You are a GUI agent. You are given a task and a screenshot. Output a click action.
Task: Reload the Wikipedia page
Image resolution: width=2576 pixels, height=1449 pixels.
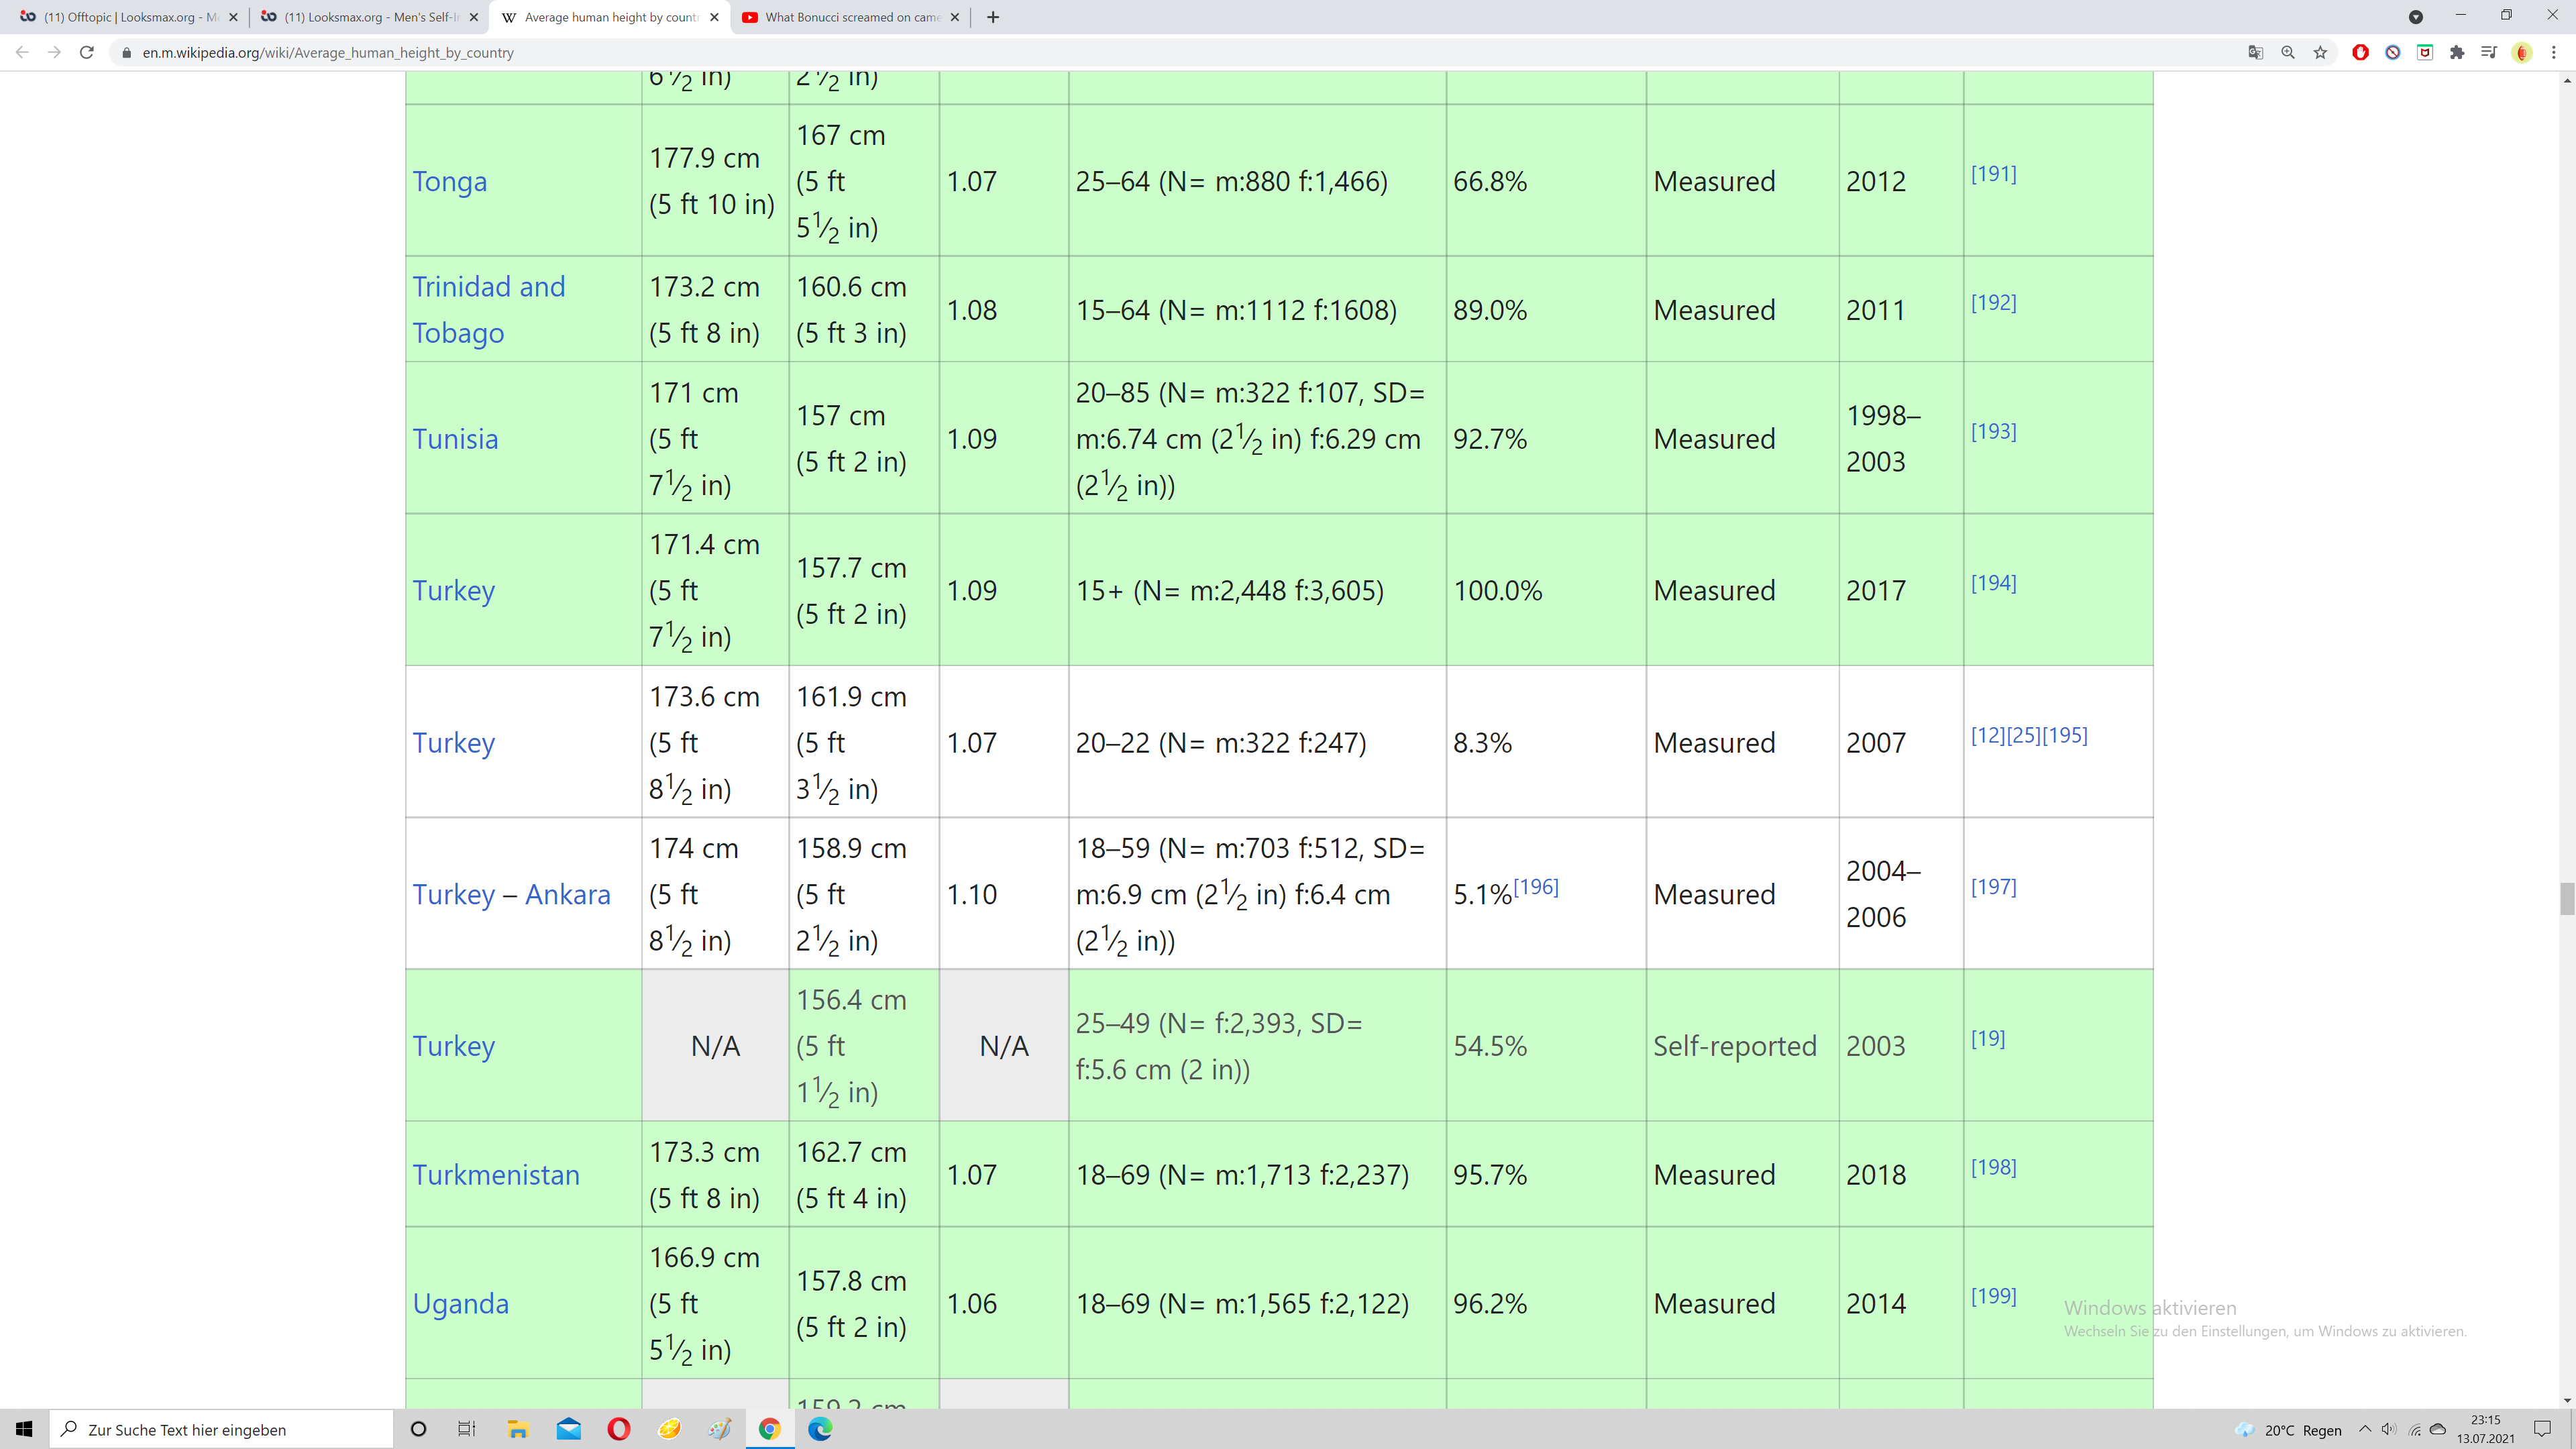[x=87, y=52]
